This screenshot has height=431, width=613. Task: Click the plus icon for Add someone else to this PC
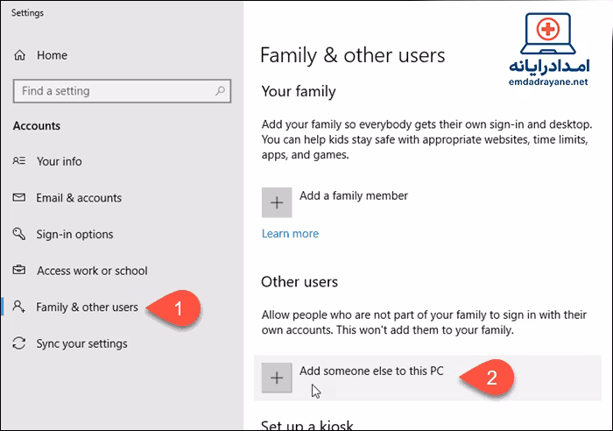277,378
